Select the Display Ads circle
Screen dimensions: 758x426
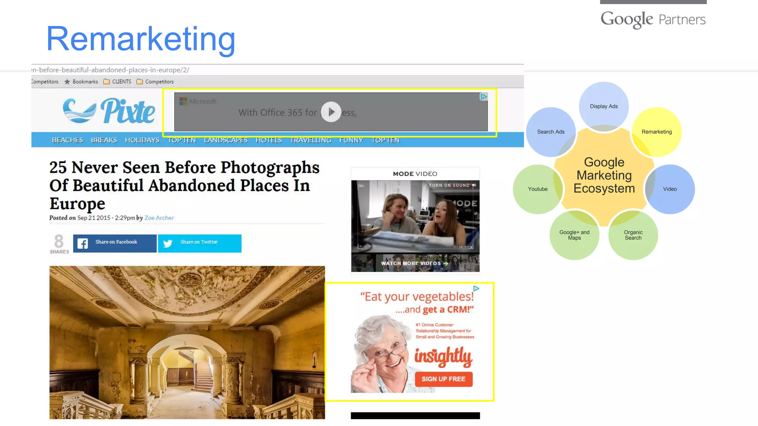604,106
